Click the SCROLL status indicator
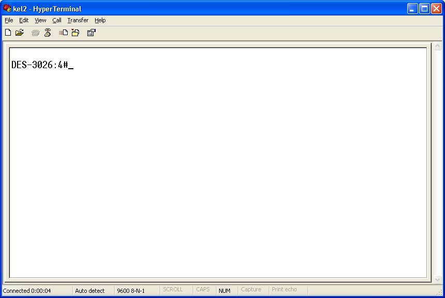Screen dimensions: 445x298 [173, 290]
